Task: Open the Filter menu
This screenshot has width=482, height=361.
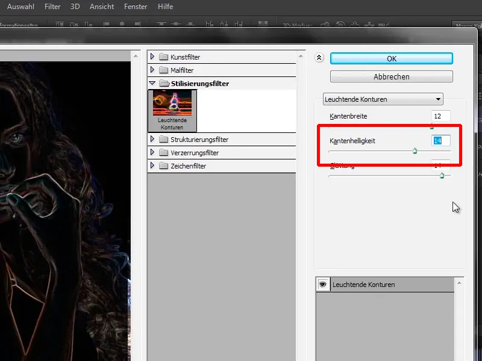Action: click(x=52, y=7)
